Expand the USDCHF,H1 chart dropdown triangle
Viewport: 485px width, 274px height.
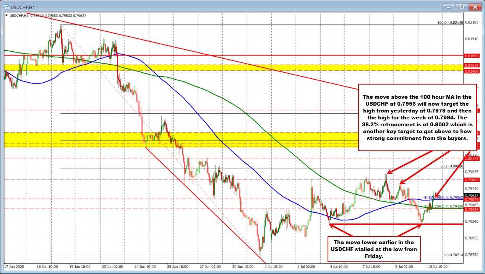click(6, 15)
